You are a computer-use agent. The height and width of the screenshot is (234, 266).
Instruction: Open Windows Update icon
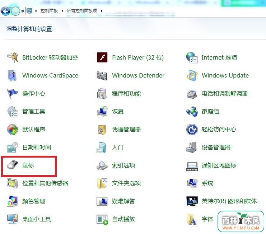(x=192, y=75)
